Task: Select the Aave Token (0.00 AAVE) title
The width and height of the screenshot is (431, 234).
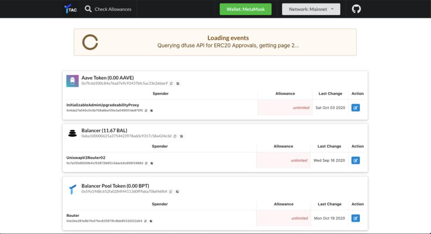Action: point(107,78)
